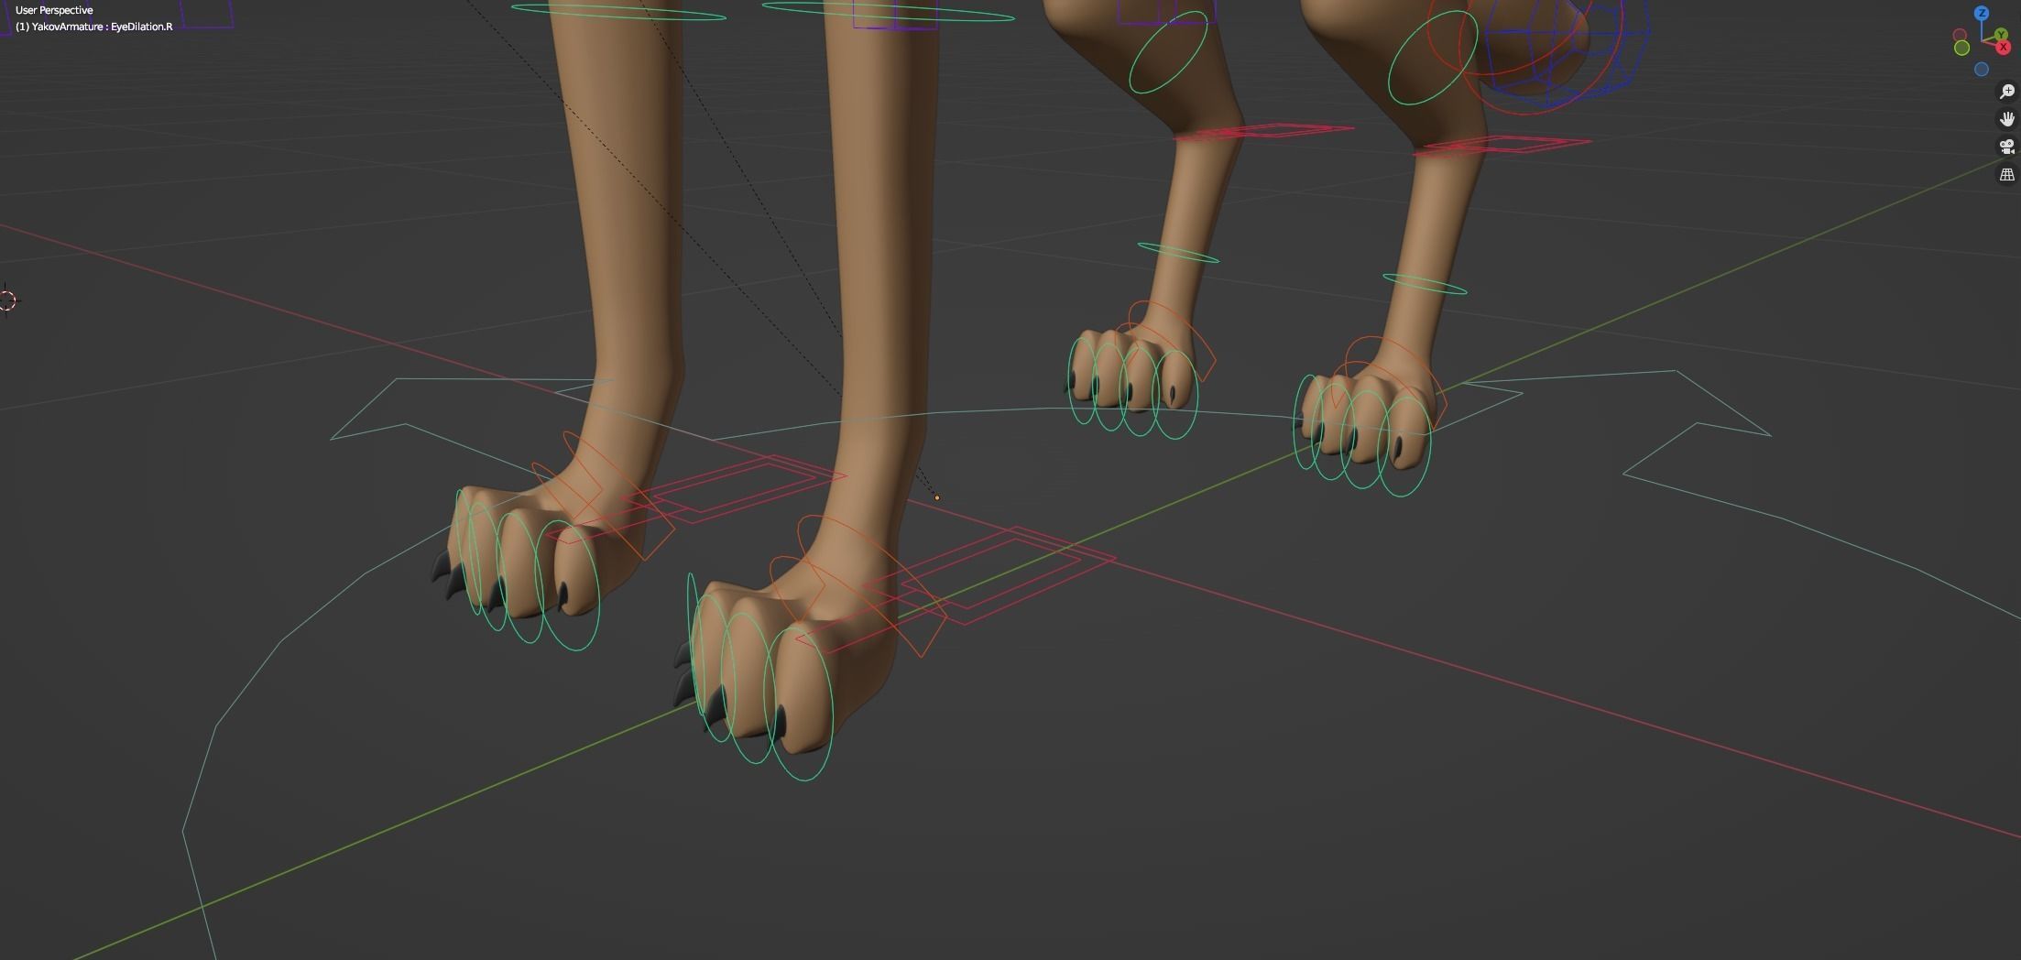Click the hand Pan view icon
The width and height of the screenshot is (2021, 960).
[2007, 119]
